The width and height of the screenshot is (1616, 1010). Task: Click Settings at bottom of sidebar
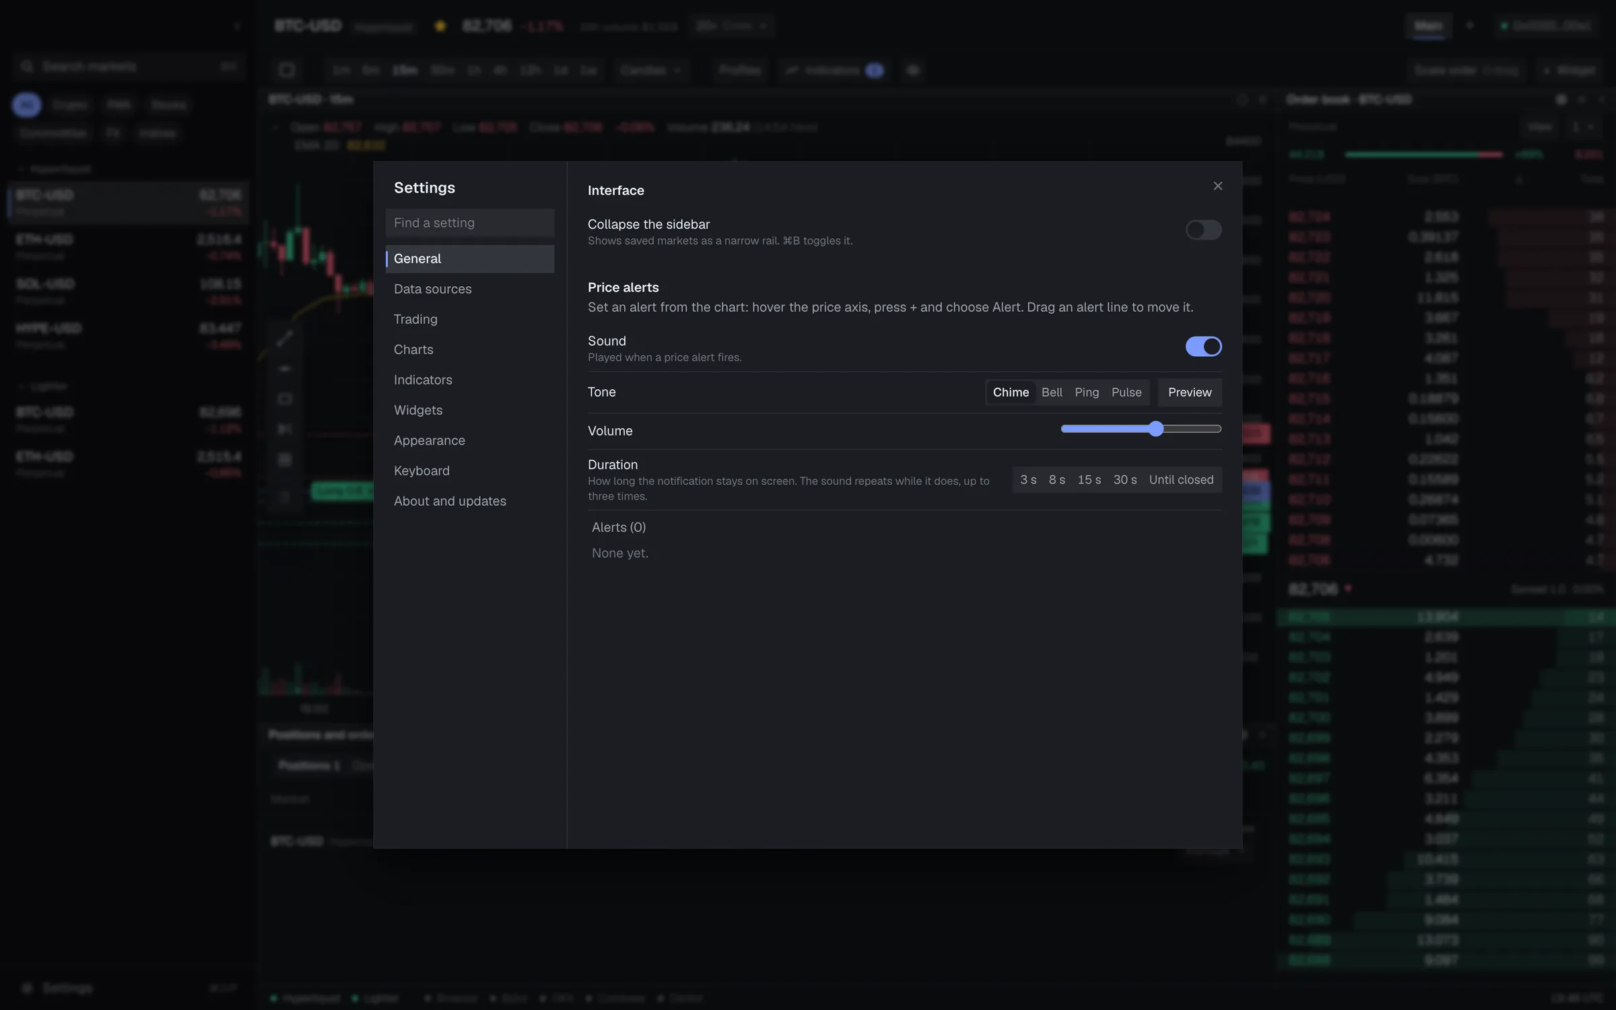pyautogui.click(x=128, y=988)
